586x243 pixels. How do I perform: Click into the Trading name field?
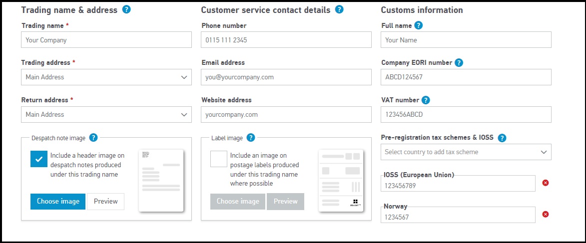pyautogui.click(x=106, y=40)
